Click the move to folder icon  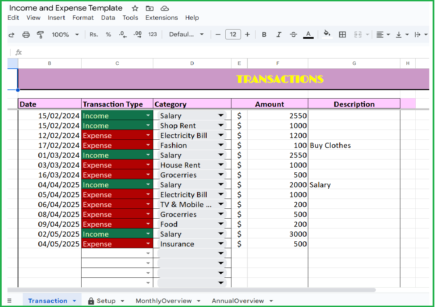click(x=150, y=8)
